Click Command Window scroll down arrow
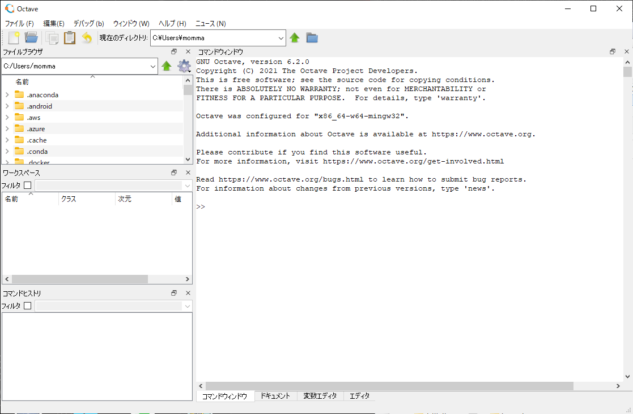This screenshot has width=633, height=414. (x=627, y=377)
